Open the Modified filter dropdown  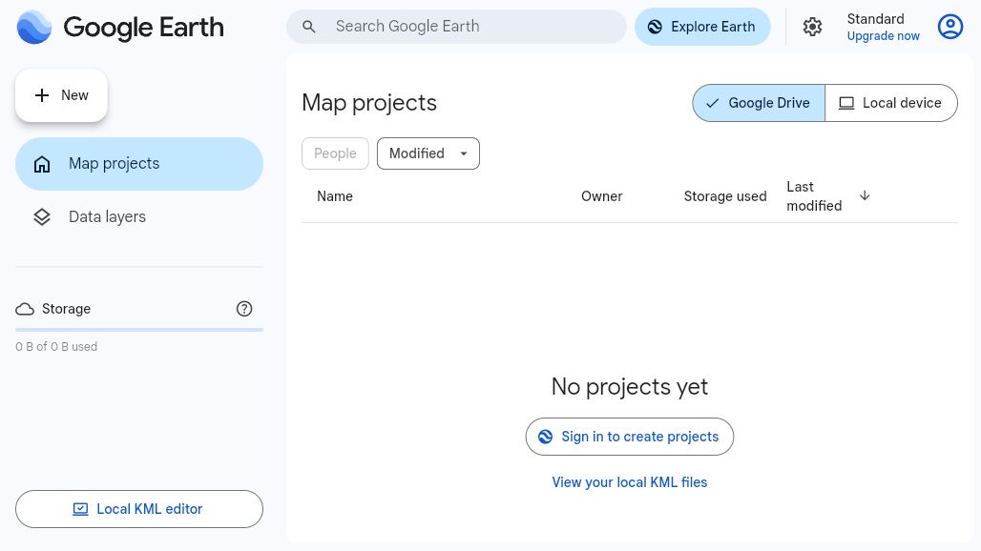click(x=428, y=153)
